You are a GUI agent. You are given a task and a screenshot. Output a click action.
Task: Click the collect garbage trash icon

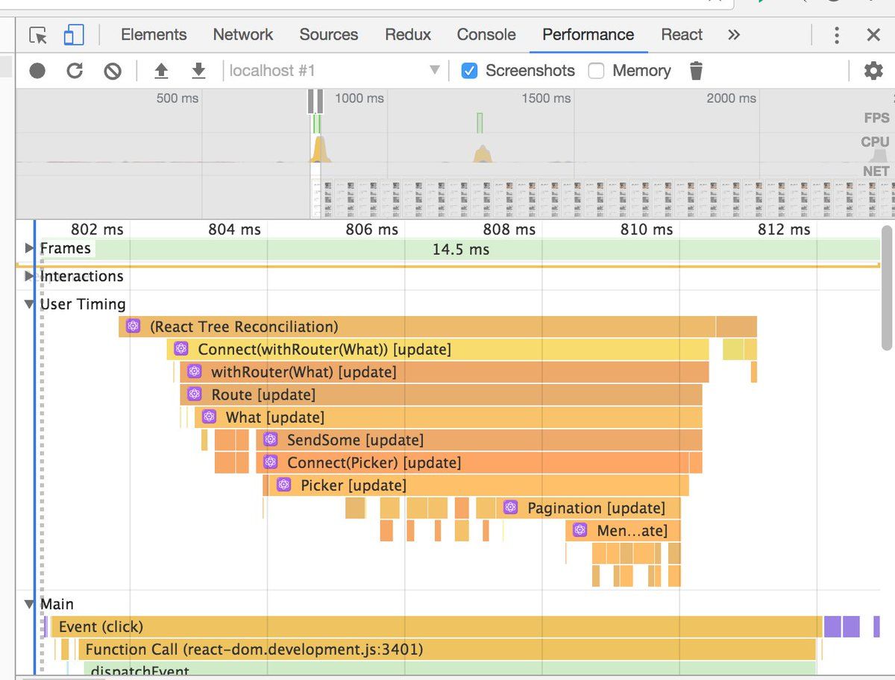[696, 71]
